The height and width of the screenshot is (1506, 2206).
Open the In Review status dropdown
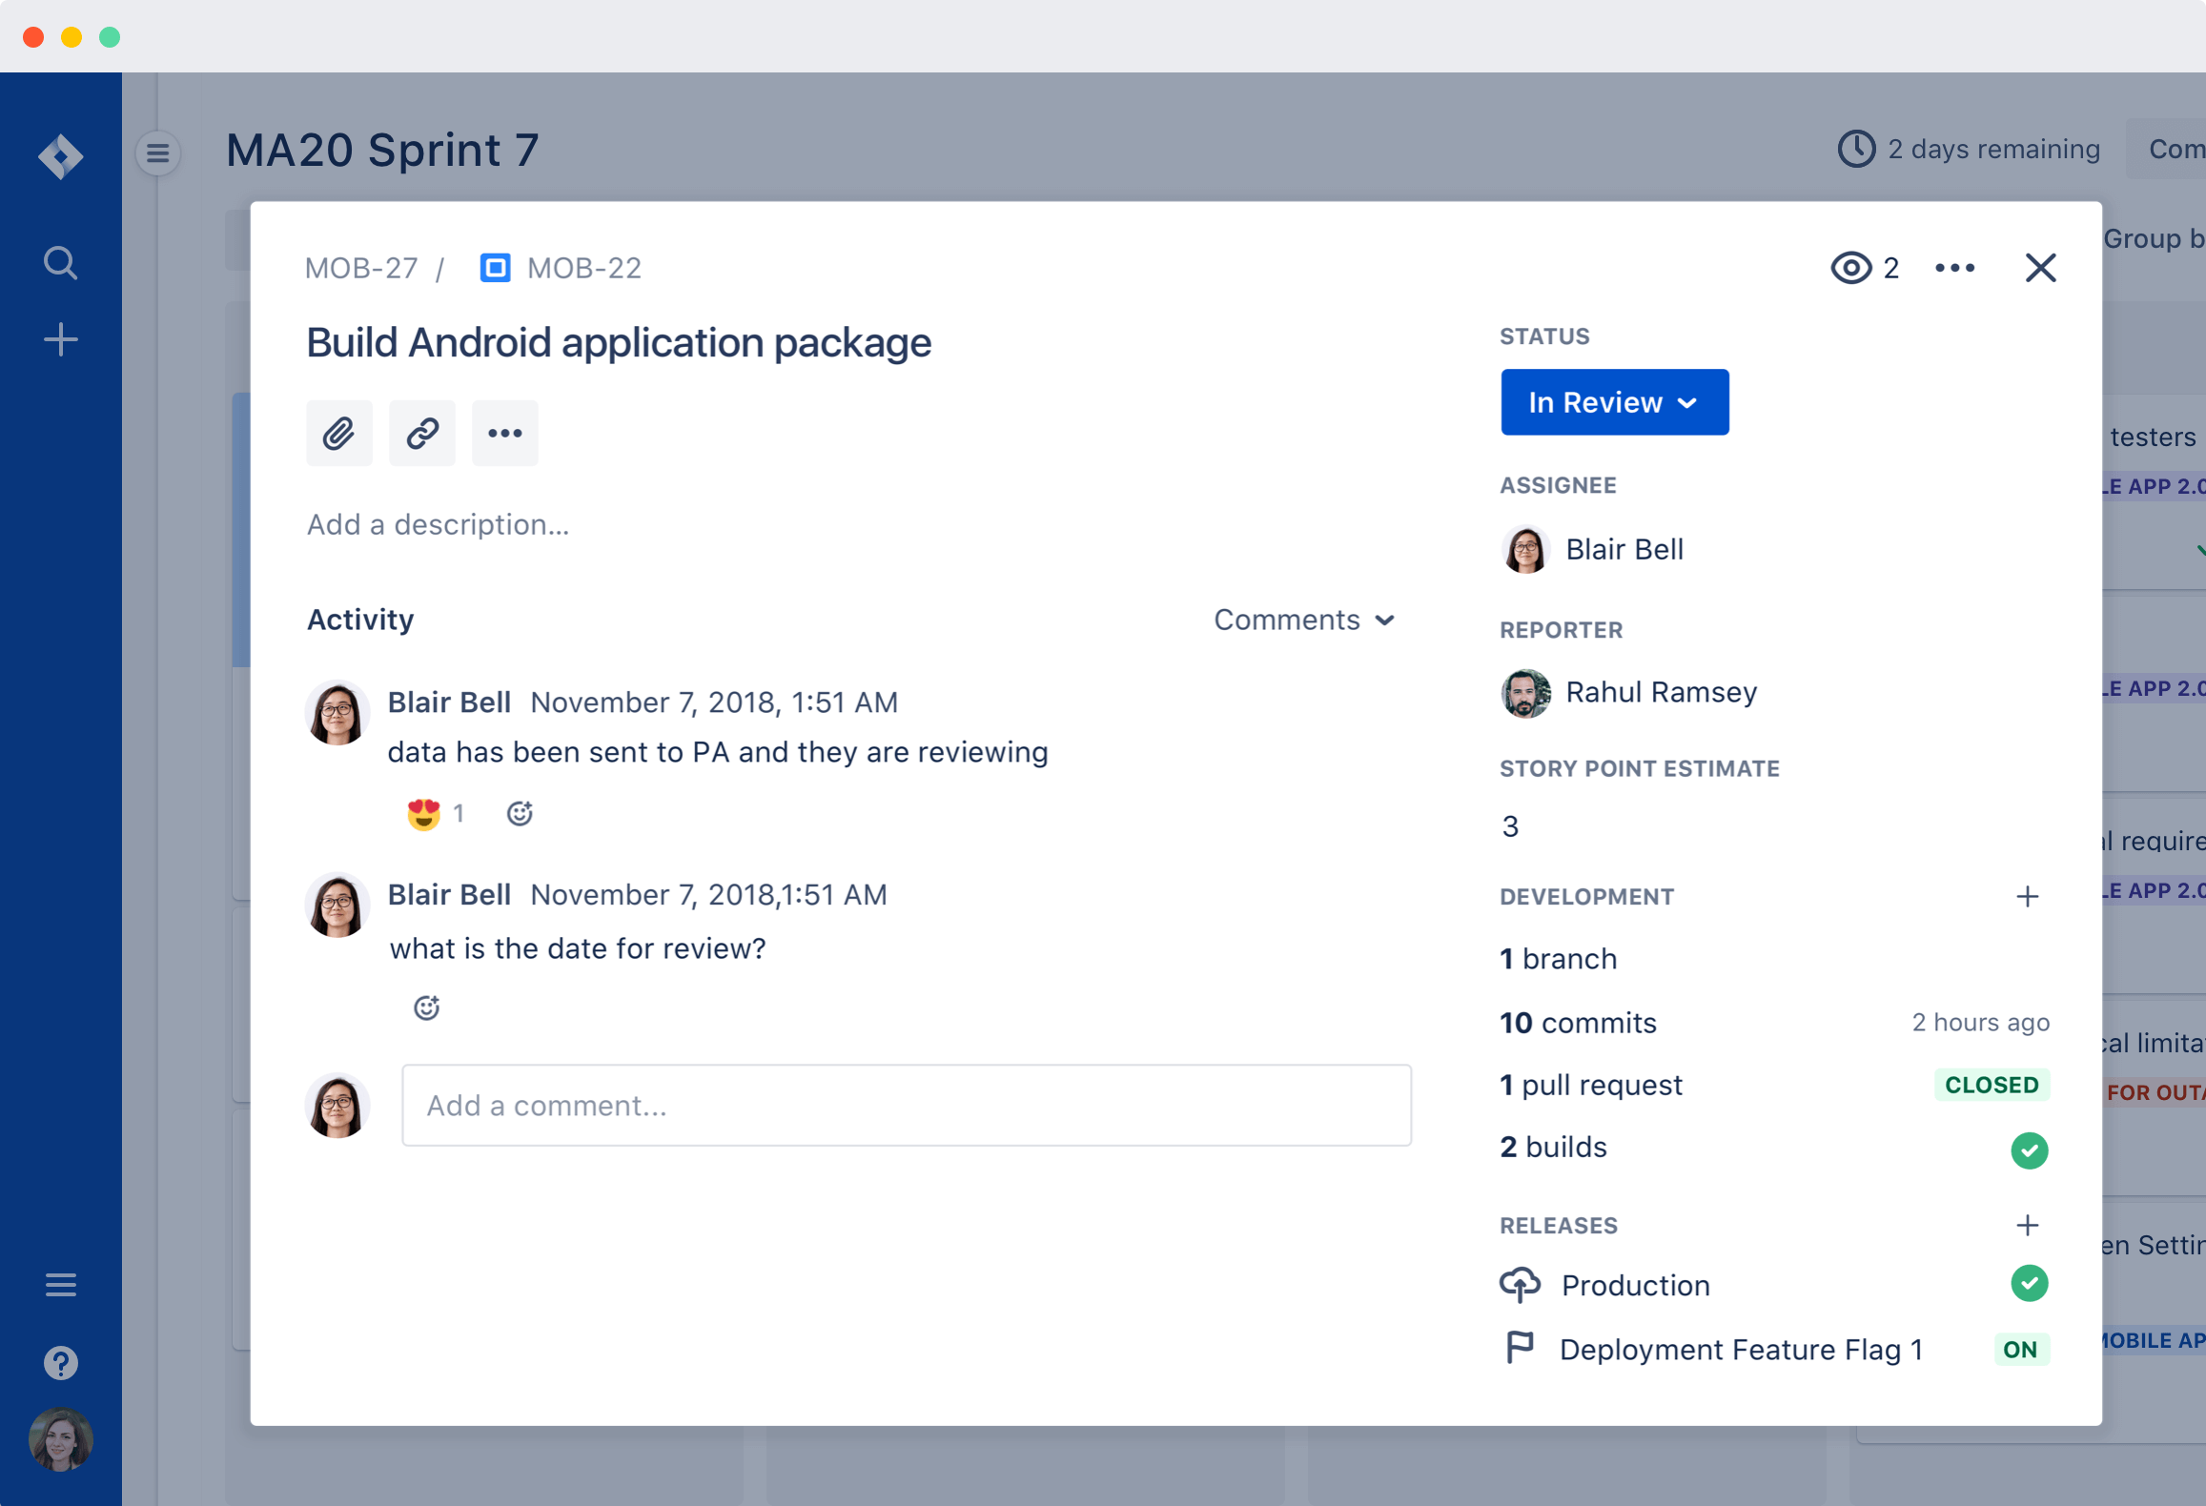pyautogui.click(x=1614, y=402)
